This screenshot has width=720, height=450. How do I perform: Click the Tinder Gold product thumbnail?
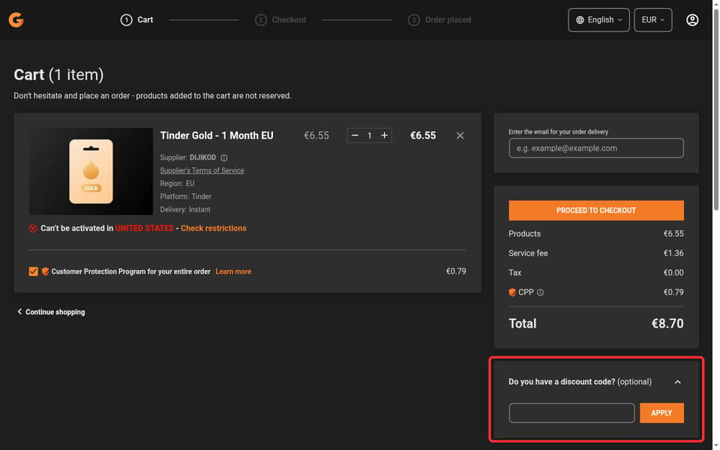[91, 171]
